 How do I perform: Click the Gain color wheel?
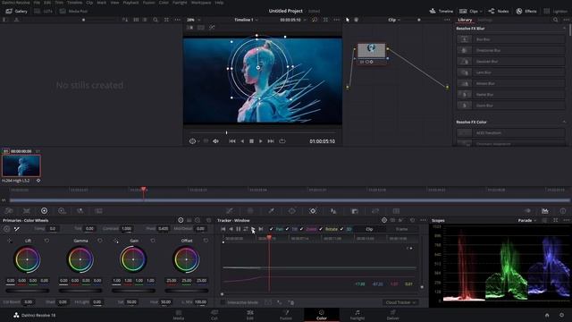coord(133,259)
